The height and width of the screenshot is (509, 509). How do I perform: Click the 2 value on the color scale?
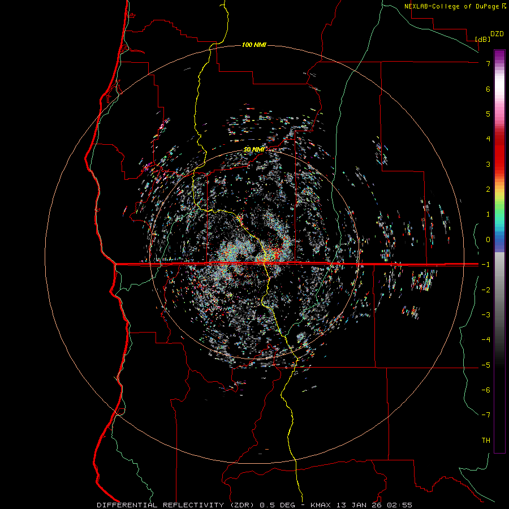(x=488, y=189)
